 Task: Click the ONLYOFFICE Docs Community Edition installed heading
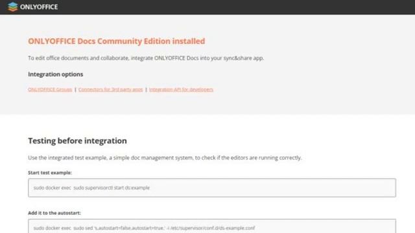pos(117,41)
